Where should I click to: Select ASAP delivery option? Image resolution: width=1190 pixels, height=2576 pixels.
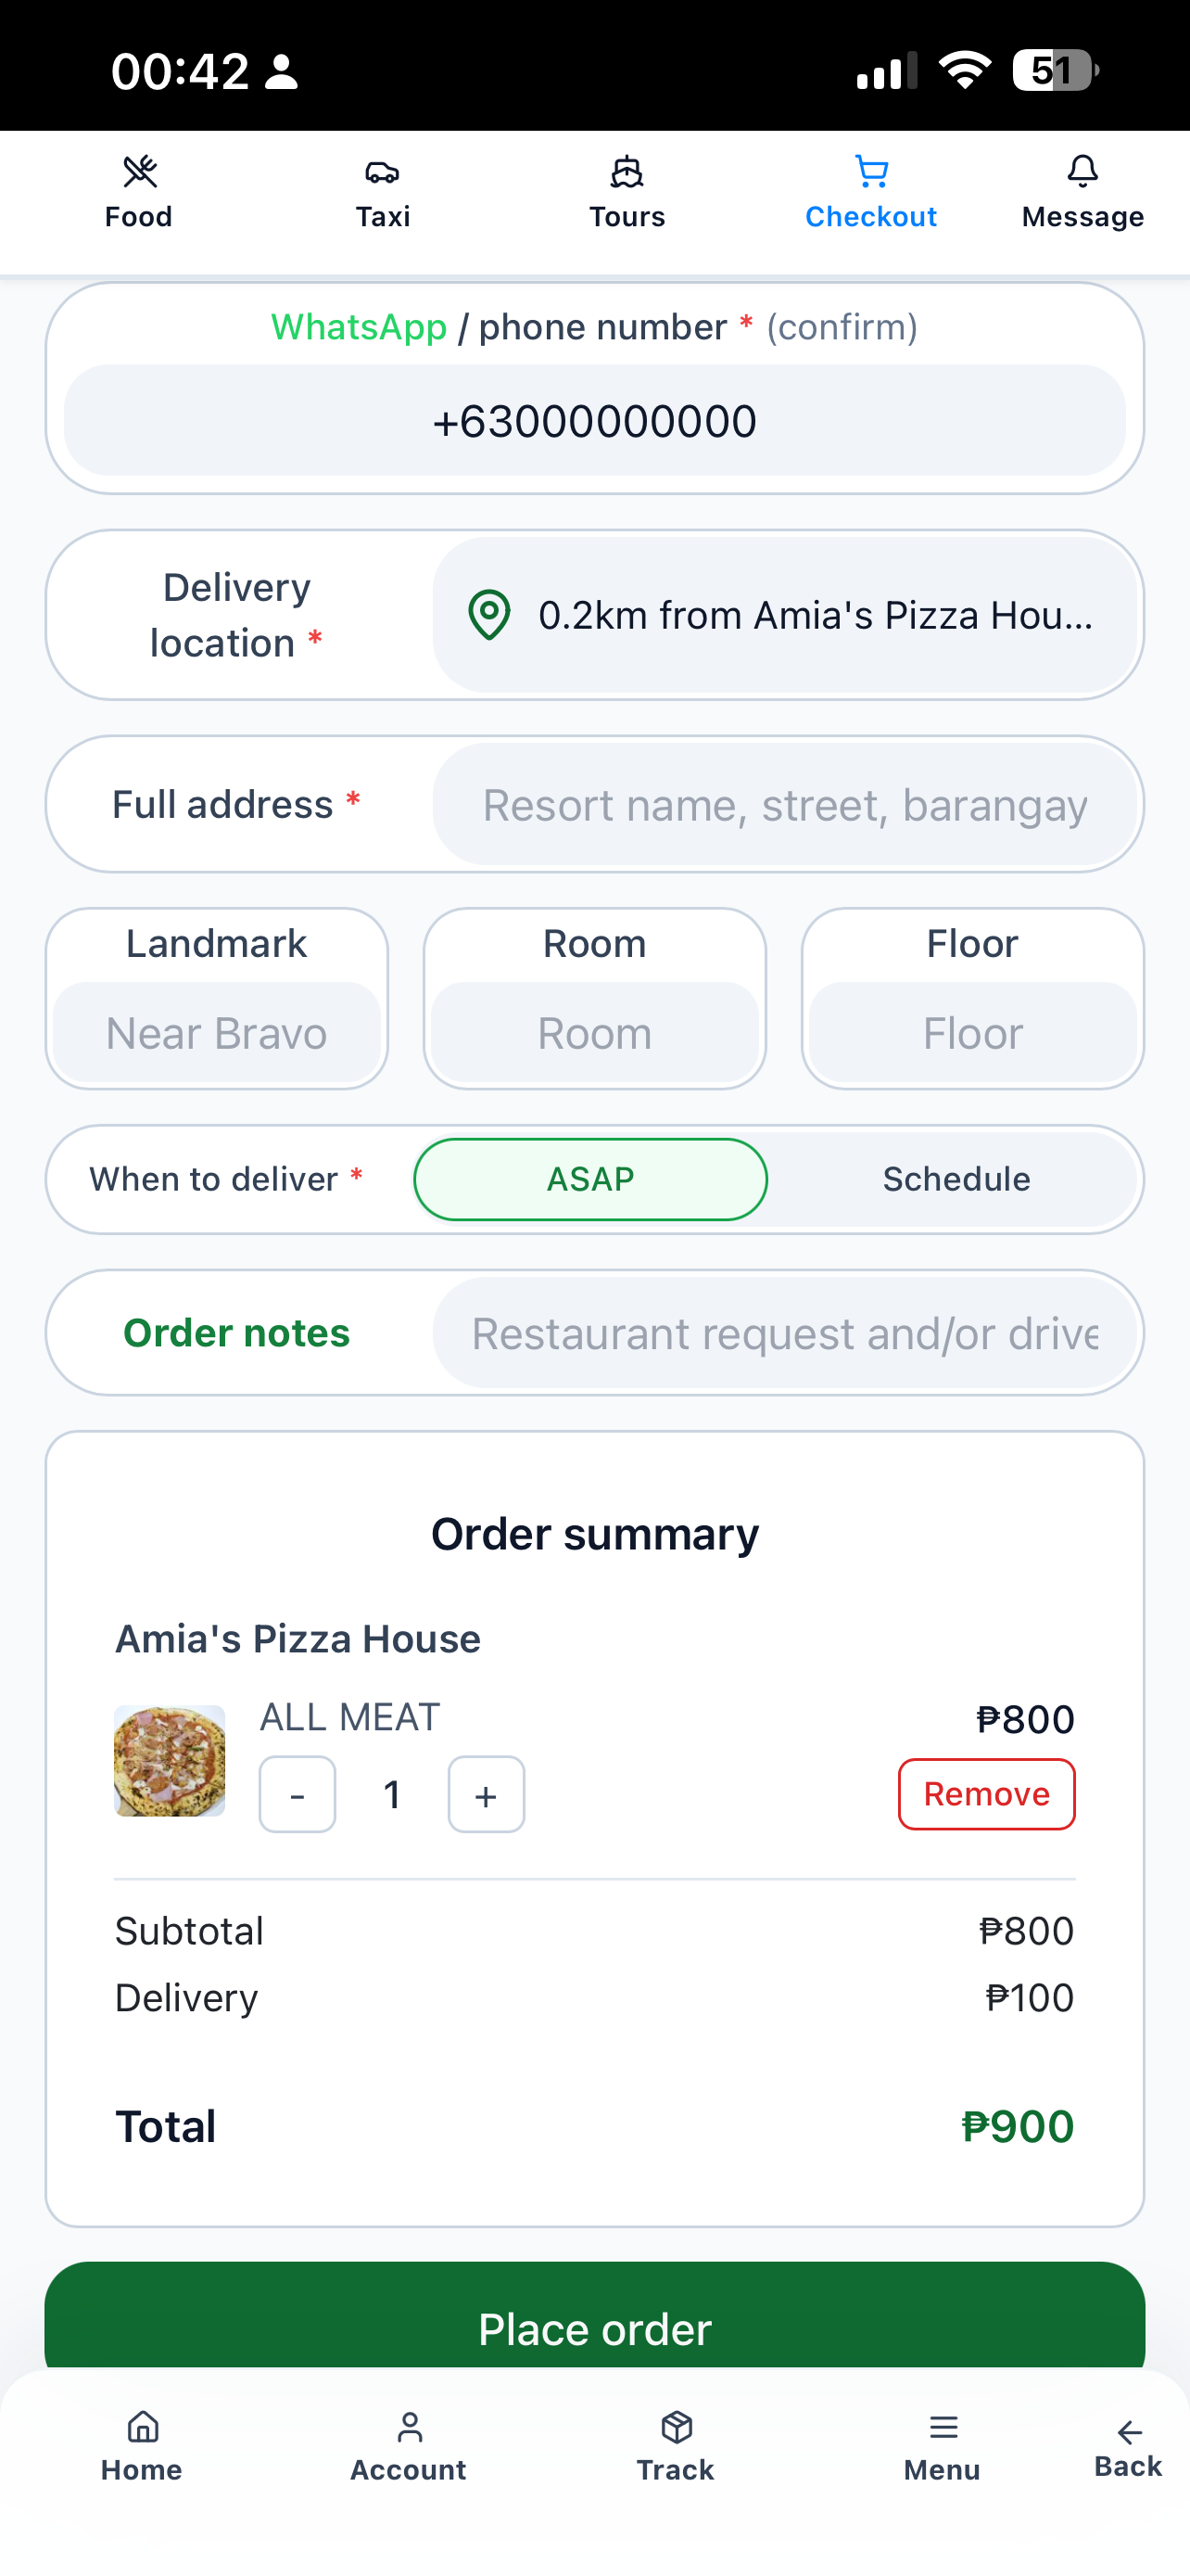point(590,1179)
